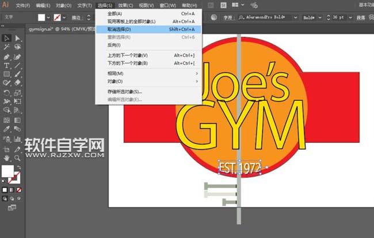Select the Pen tool
Screen dimensions: 374x238
pos(6,57)
